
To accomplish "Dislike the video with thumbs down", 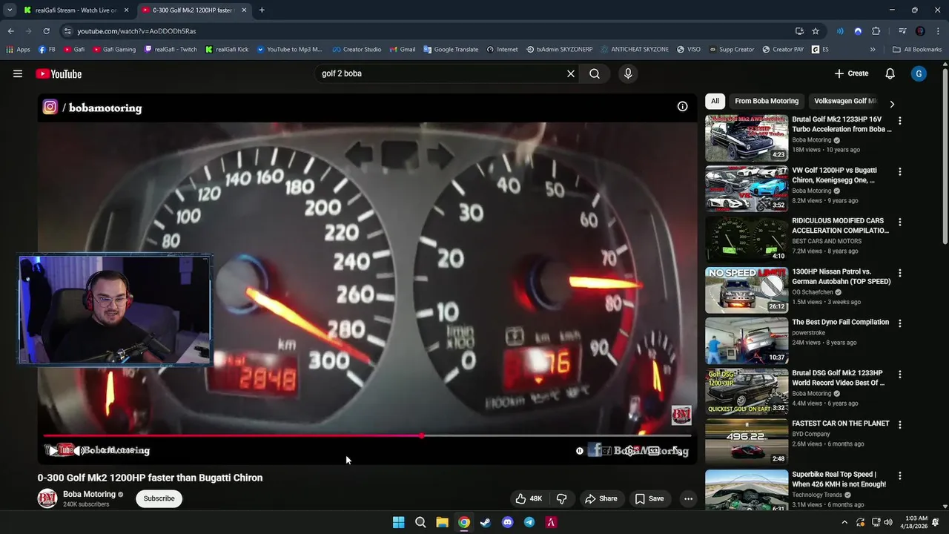I will pos(562,498).
